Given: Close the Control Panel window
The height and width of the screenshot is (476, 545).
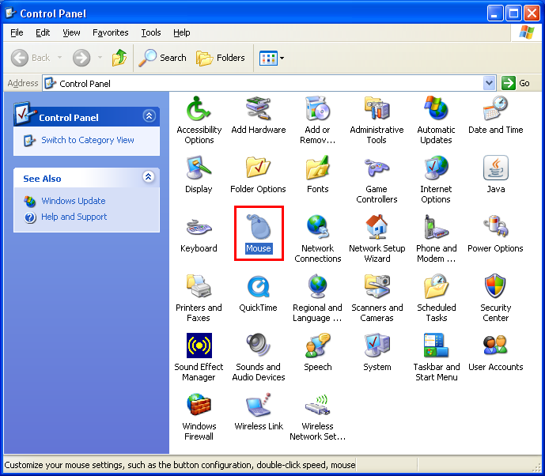Looking at the screenshot, I should (x=532, y=13).
